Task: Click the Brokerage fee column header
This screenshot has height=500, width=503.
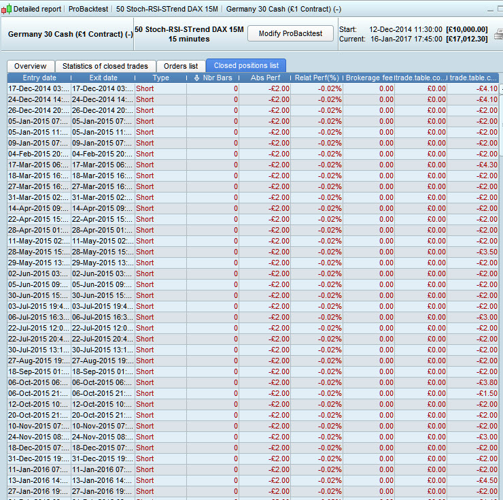Action: (369, 78)
